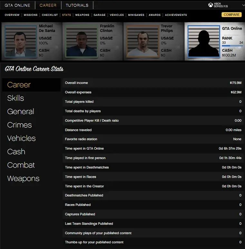Select Franklin Clinton's mugshot portrait
The height and width of the screenshot is (249, 245).
(x=82, y=42)
